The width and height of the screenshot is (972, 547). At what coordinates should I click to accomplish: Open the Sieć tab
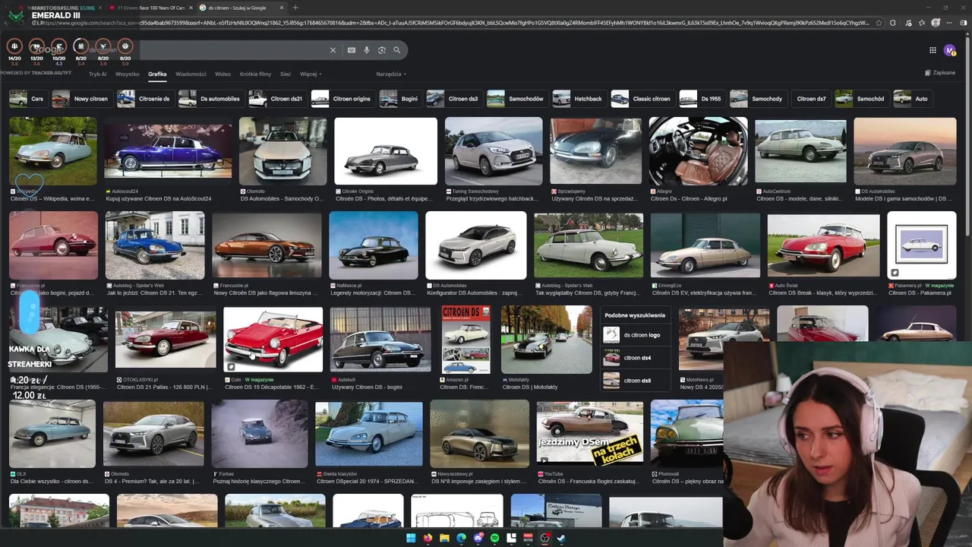pyautogui.click(x=286, y=74)
